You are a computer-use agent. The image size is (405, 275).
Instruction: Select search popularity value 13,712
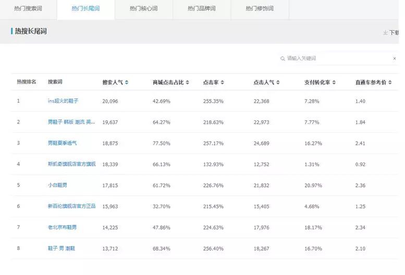pyautogui.click(x=110, y=248)
